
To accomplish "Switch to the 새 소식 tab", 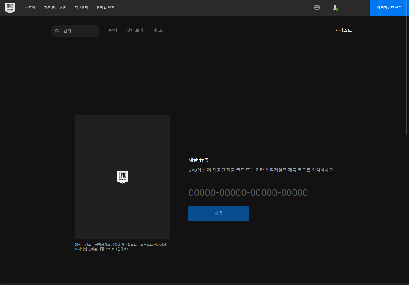I will [160, 30].
